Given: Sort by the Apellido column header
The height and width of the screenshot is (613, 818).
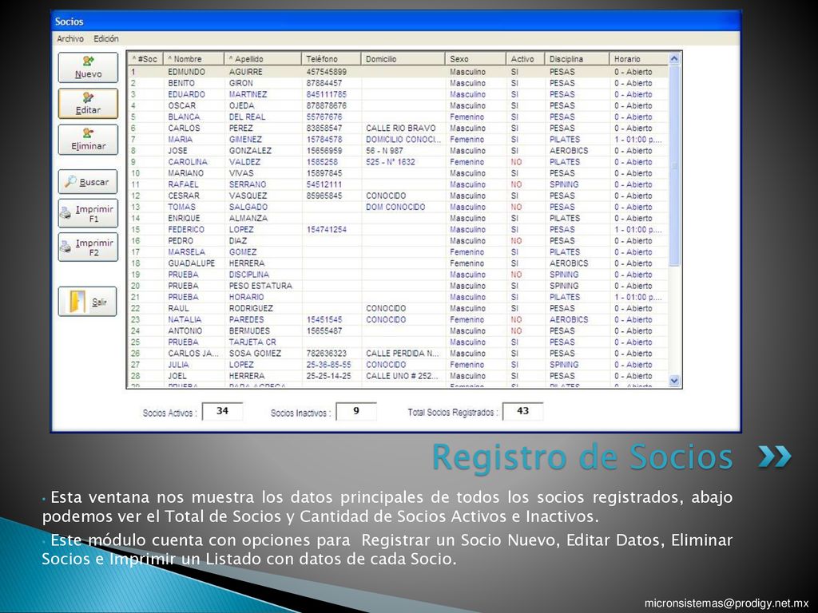Looking at the screenshot, I should point(262,59).
